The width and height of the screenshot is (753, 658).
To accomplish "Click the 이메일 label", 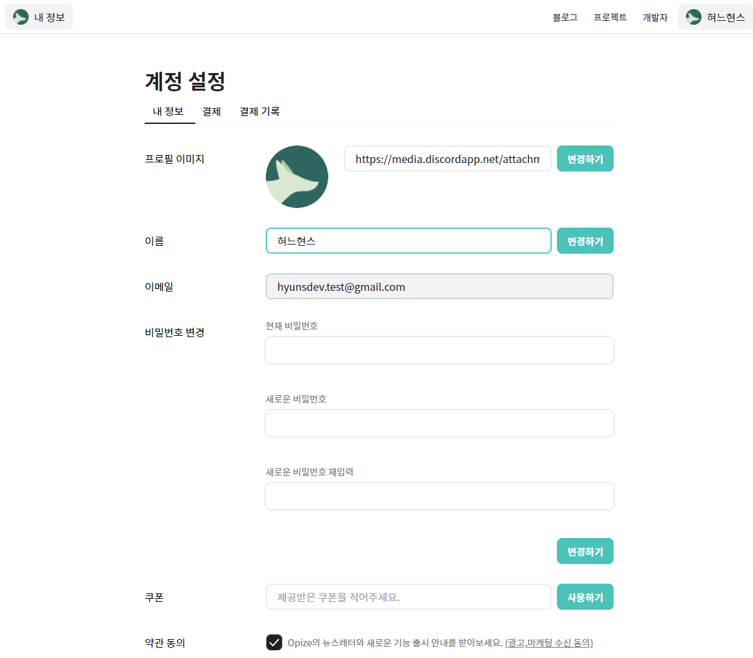I will [x=159, y=286].
